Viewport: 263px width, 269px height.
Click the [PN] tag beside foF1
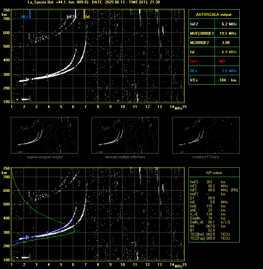click(234, 190)
